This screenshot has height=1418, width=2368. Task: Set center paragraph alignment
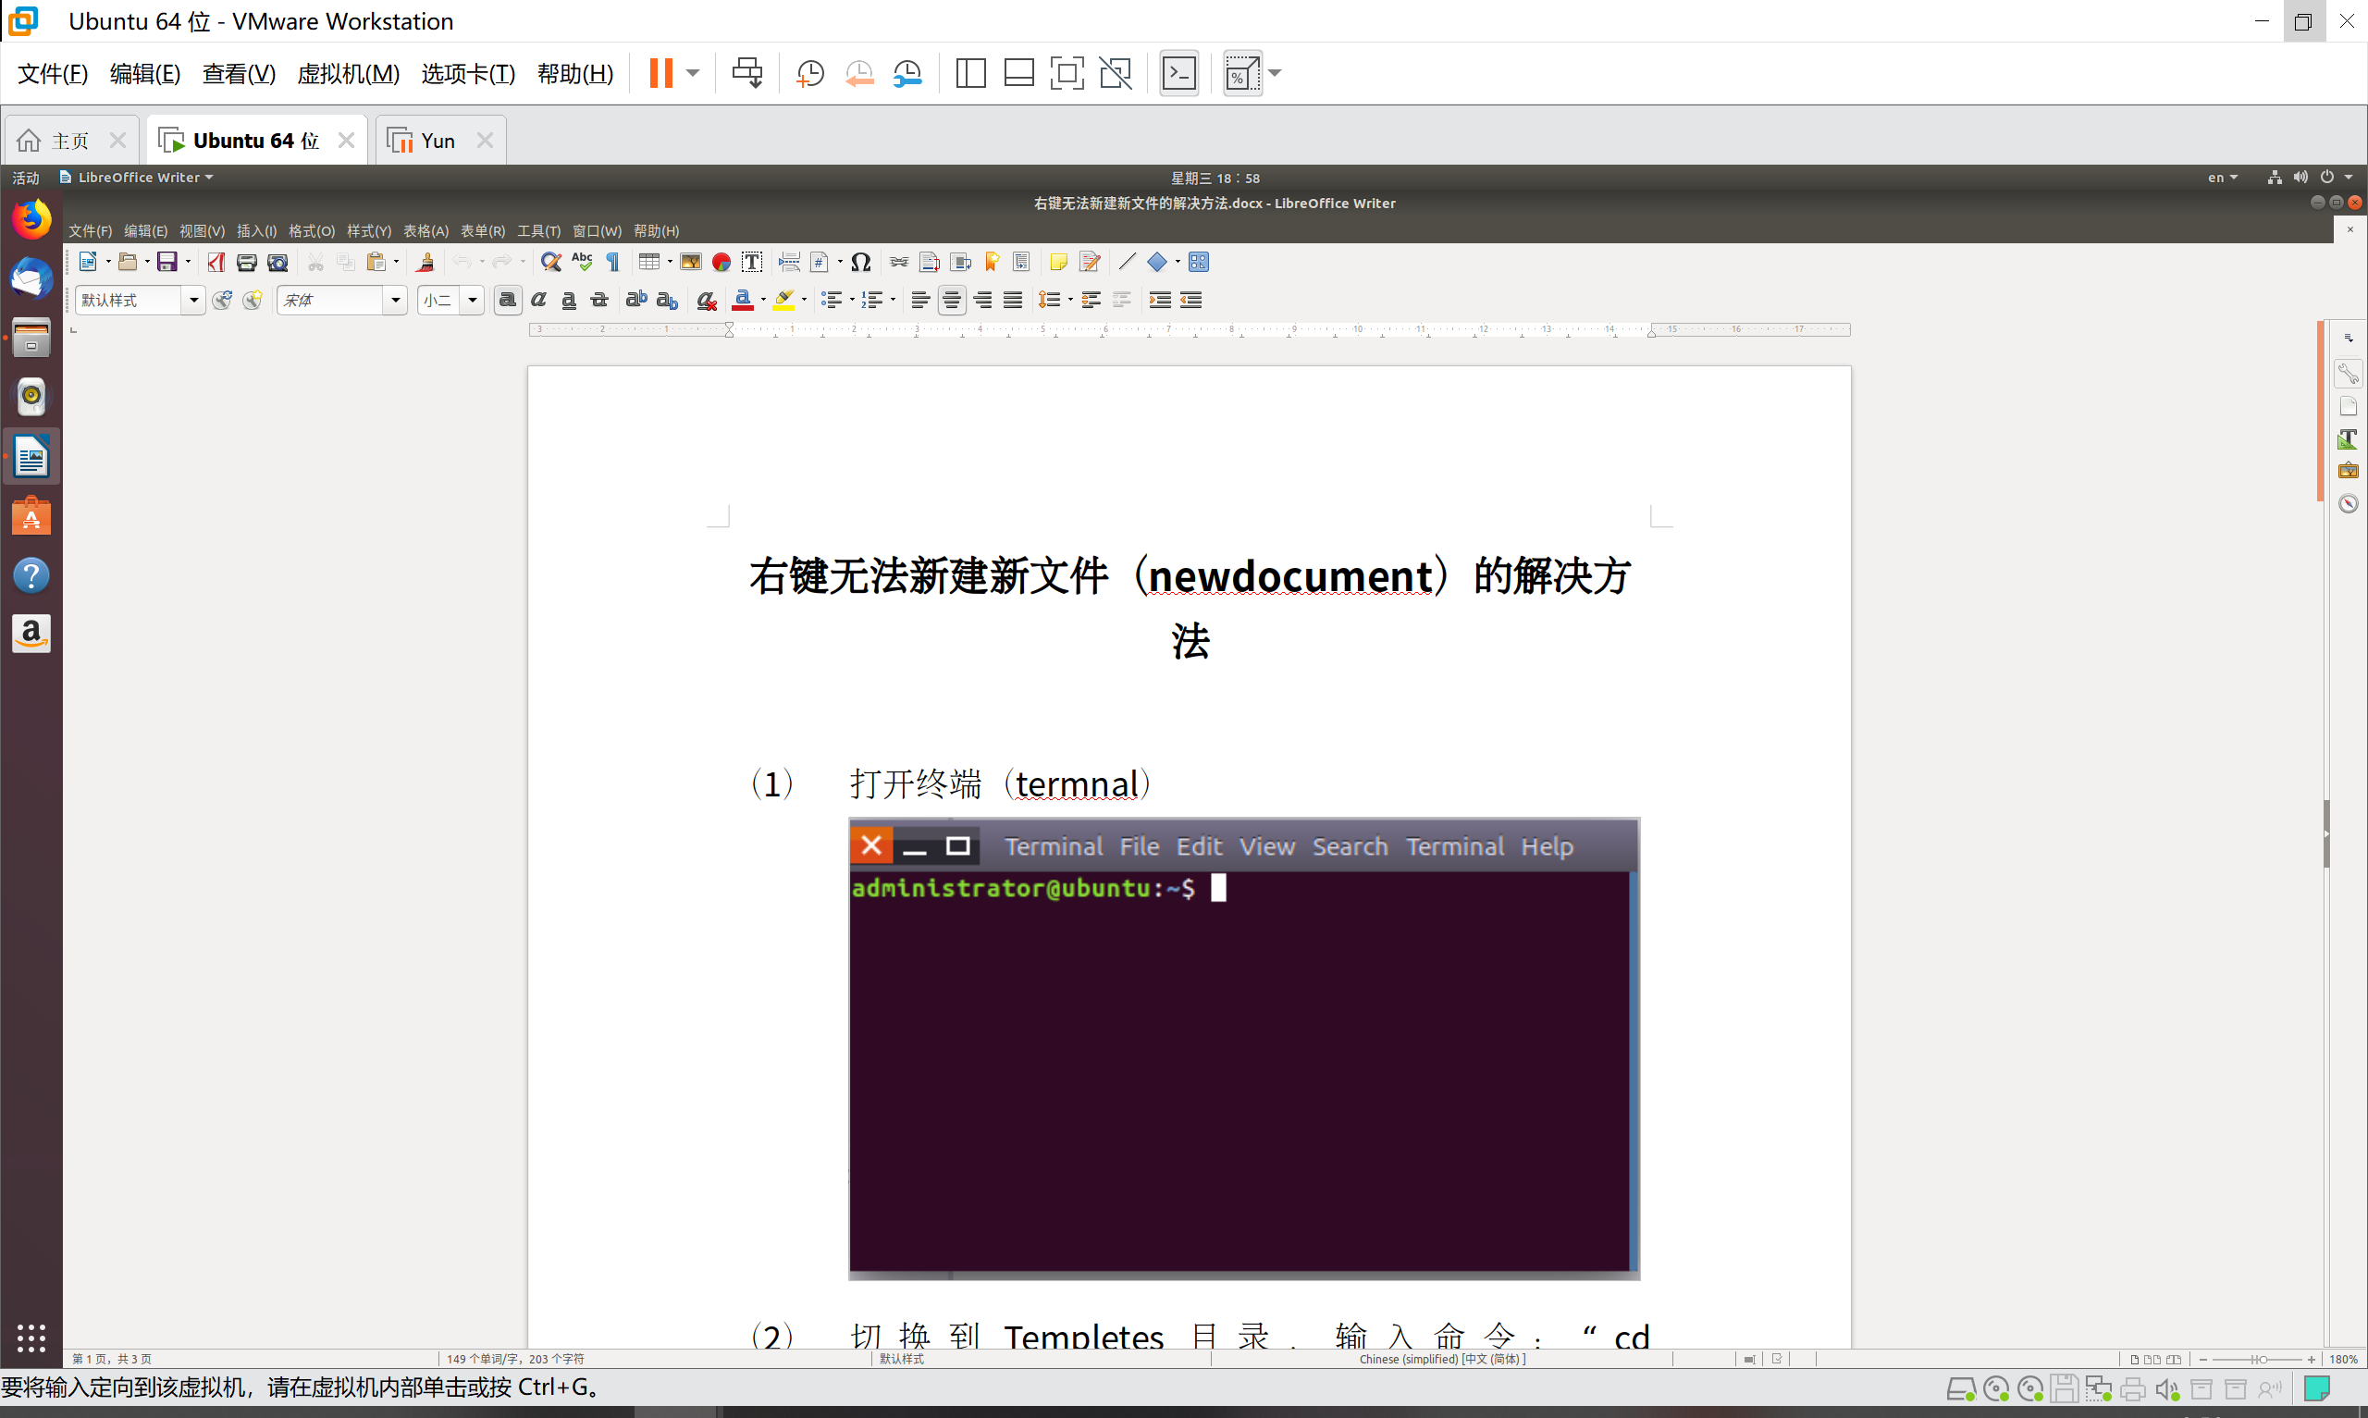point(952,301)
